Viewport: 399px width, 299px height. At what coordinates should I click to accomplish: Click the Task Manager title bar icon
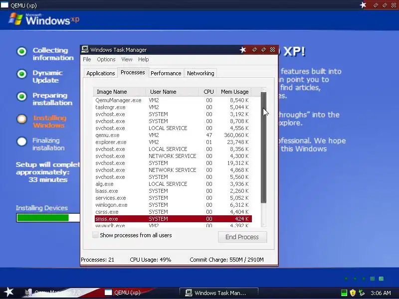point(85,49)
